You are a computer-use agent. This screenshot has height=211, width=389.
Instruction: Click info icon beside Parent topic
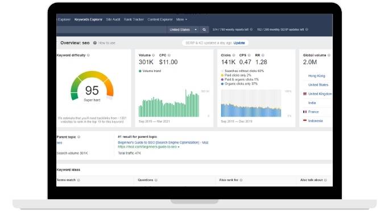coord(79,137)
